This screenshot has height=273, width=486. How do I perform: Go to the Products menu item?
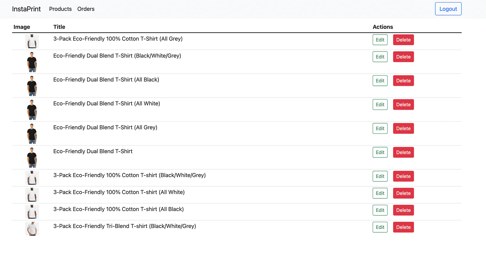tap(60, 9)
